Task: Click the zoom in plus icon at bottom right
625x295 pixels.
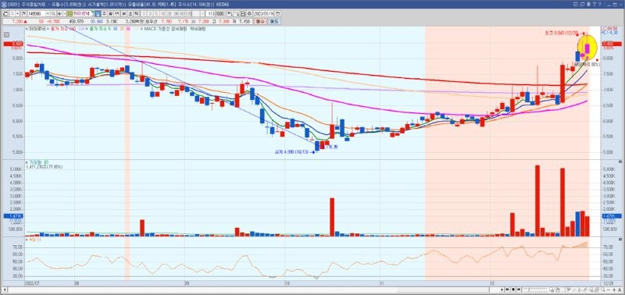Action: pos(614,290)
